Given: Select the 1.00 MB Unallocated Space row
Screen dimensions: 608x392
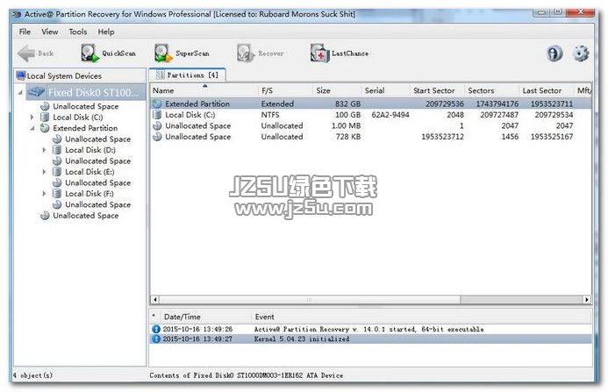Looking at the screenshot, I should 370,125.
